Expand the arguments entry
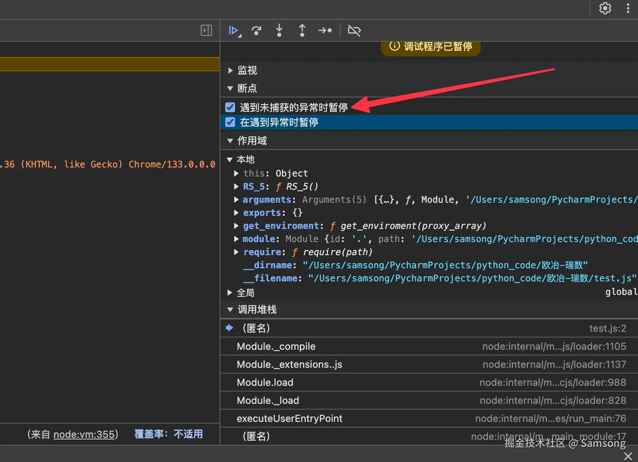The height and width of the screenshot is (462, 638). (236, 199)
